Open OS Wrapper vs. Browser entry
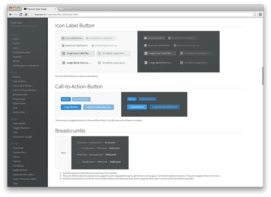The height and width of the screenshot is (197, 271). click(x=26, y=66)
